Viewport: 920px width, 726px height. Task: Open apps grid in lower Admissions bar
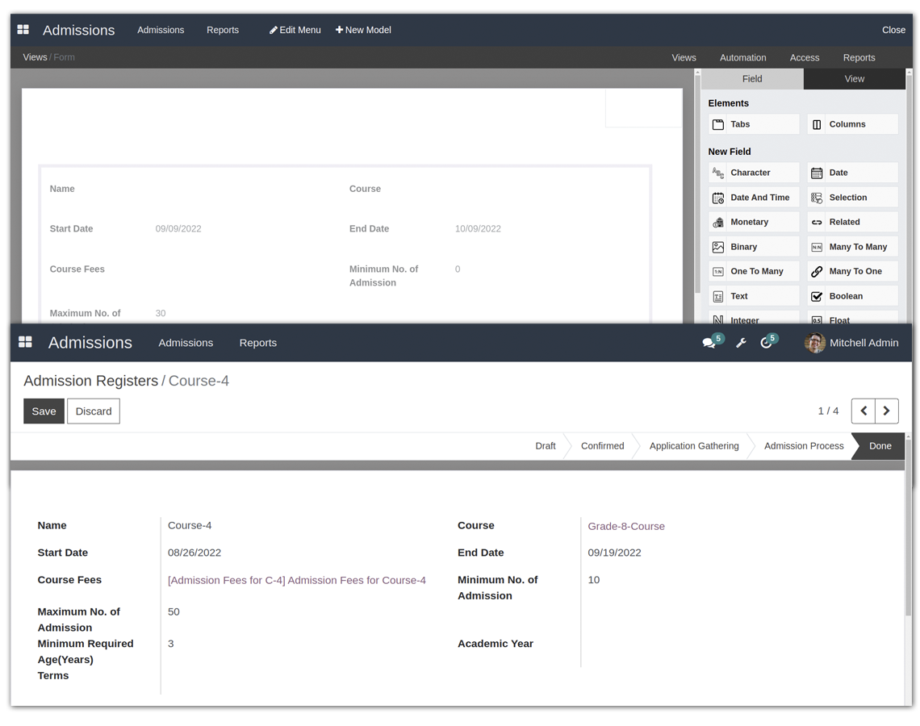click(x=25, y=343)
